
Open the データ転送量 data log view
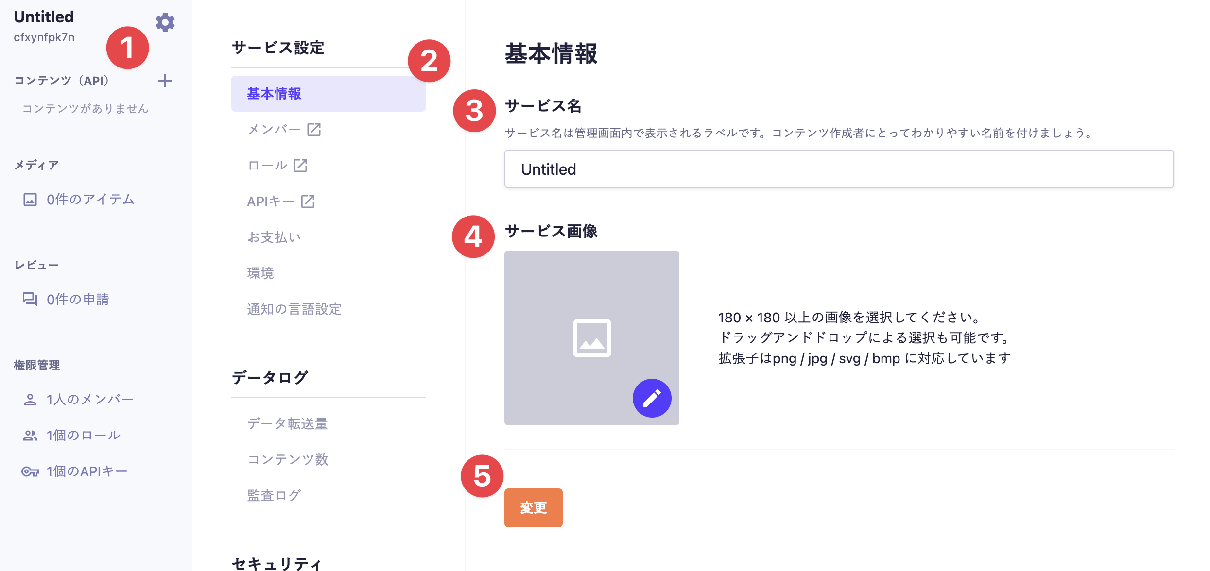[x=287, y=423]
